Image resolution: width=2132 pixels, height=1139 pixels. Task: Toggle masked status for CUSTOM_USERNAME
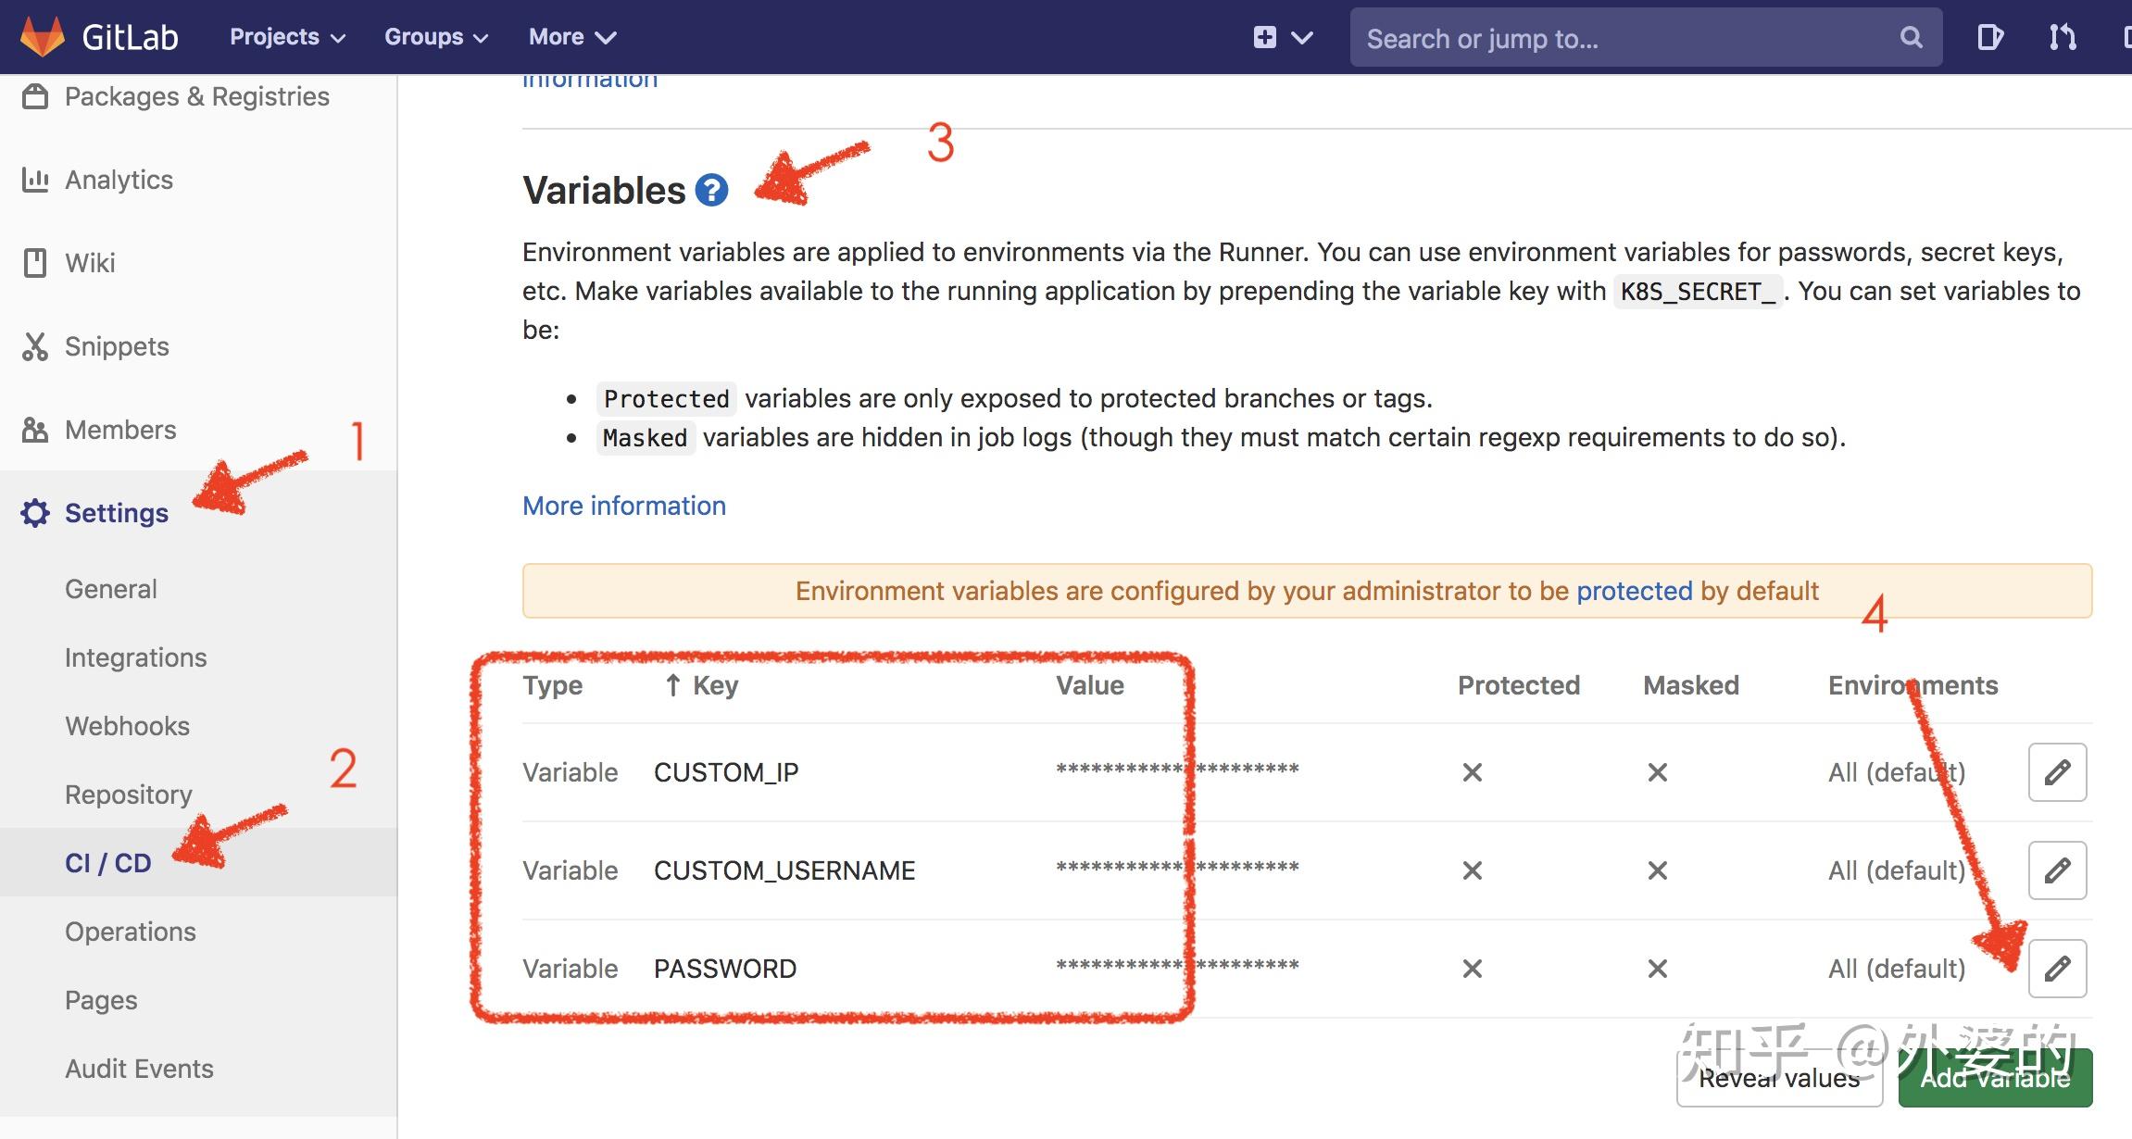click(x=1657, y=870)
